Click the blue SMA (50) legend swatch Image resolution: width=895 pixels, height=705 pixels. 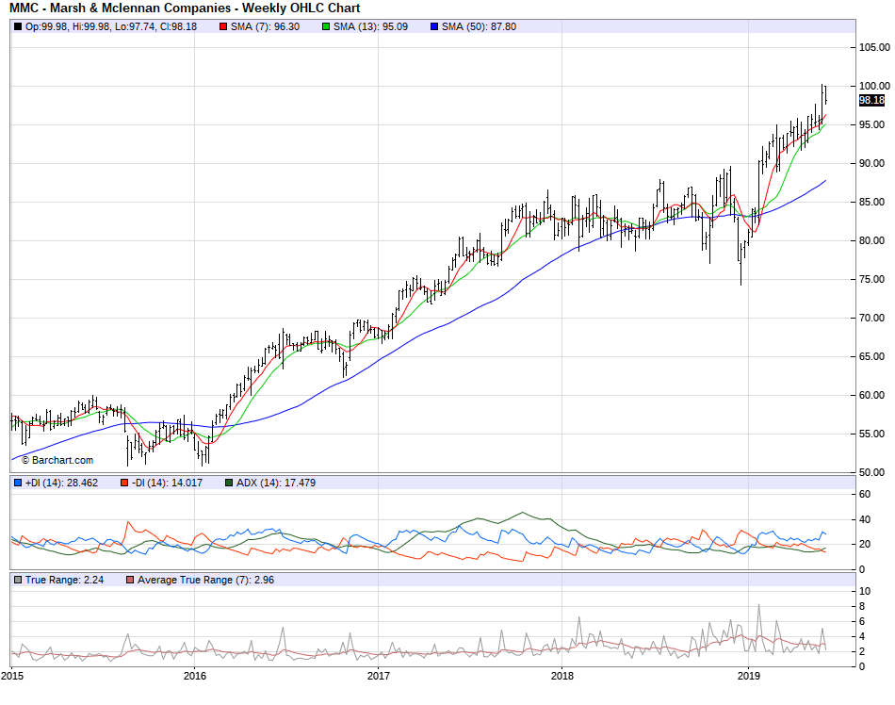[434, 26]
